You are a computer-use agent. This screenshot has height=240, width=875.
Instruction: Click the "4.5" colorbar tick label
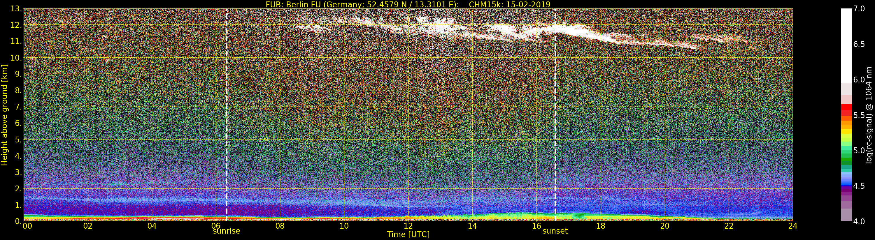[x=859, y=186]
